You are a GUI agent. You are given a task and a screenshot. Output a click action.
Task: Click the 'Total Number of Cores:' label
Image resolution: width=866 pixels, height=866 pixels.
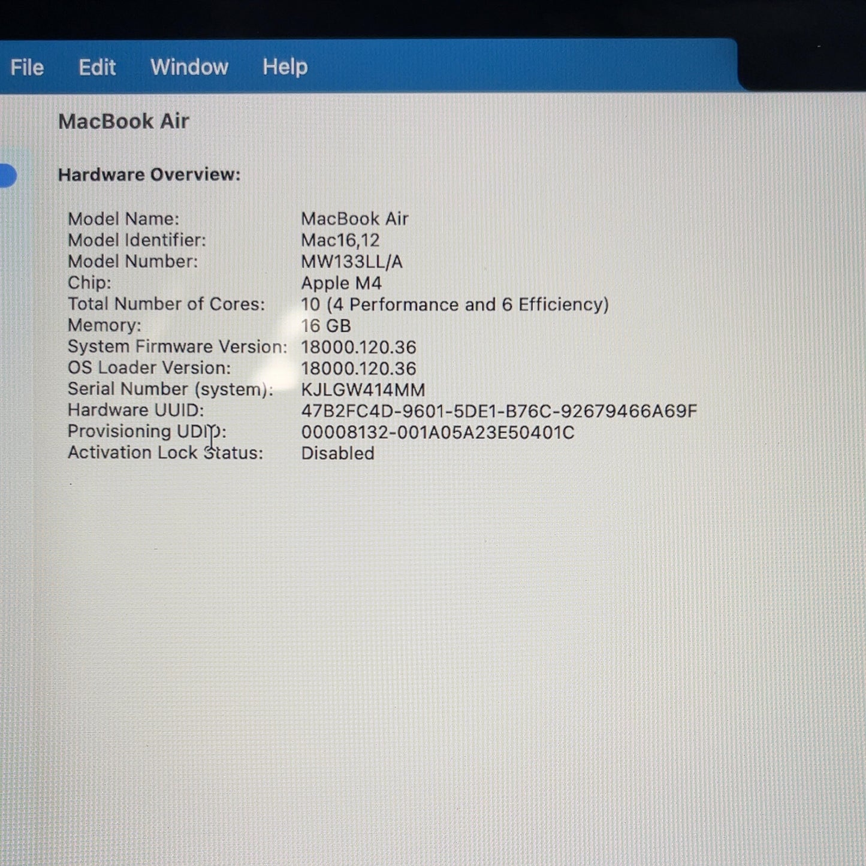(x=166, y=304)
